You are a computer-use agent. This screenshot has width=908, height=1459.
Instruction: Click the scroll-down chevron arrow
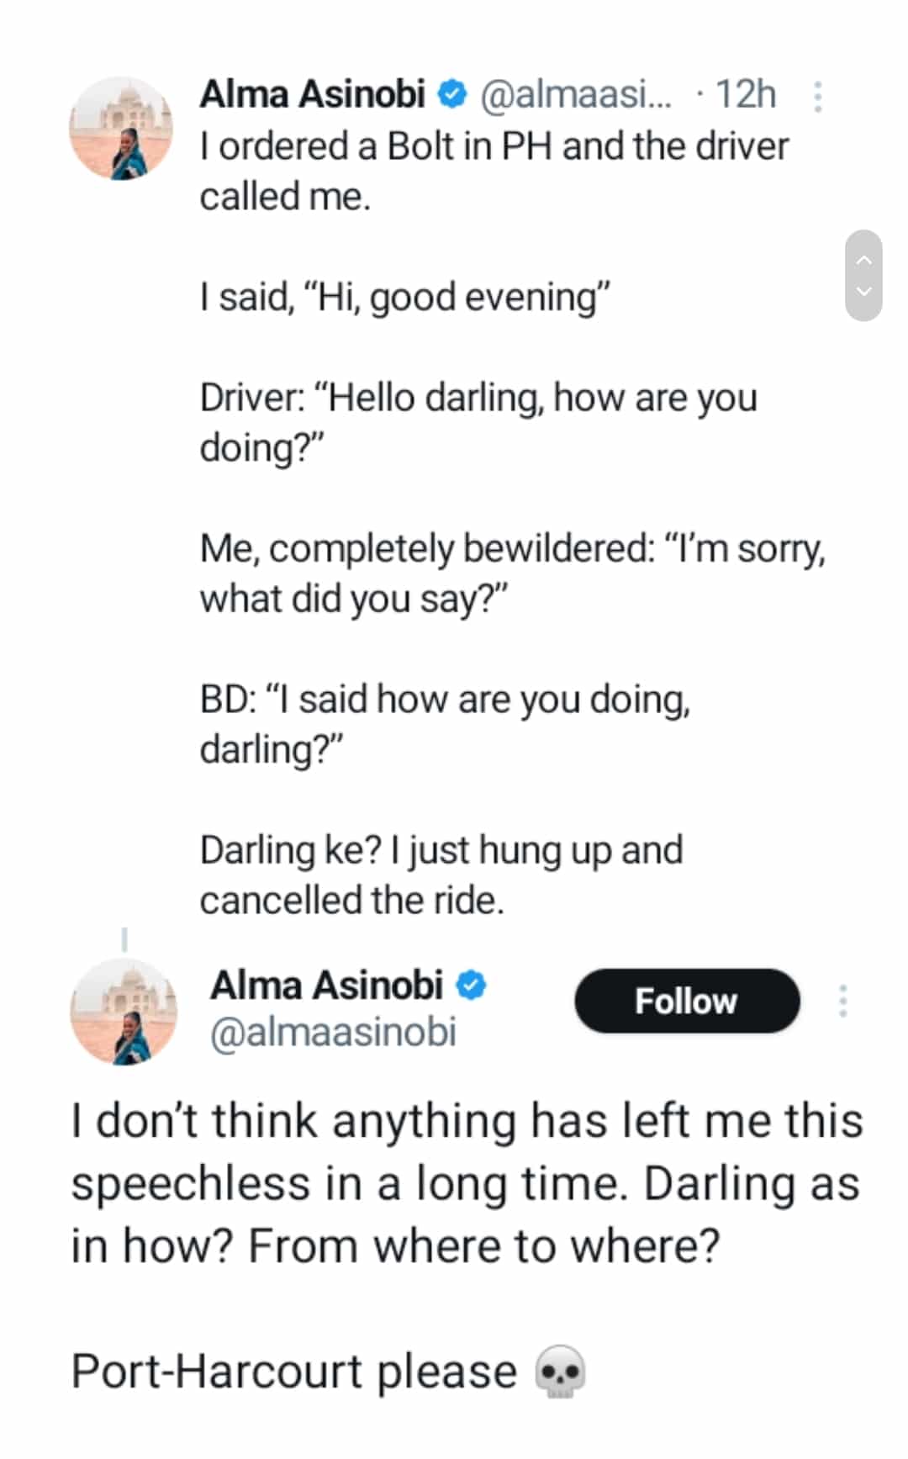tap(863, 292)
